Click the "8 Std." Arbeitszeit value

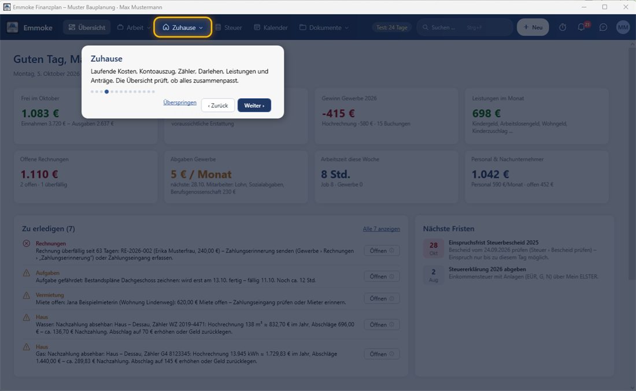coord(335,174)
